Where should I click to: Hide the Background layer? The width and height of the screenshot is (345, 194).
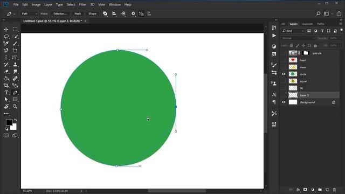(x=284, y=102)
